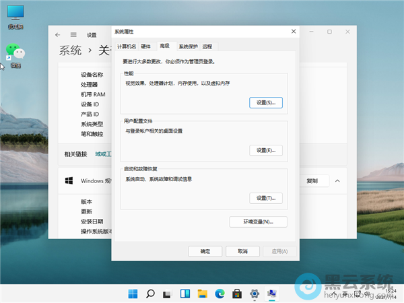Viewport: 404px width, 303px height.
Task: Open the Windows Start menu
Action: click(x=133, y=294)
